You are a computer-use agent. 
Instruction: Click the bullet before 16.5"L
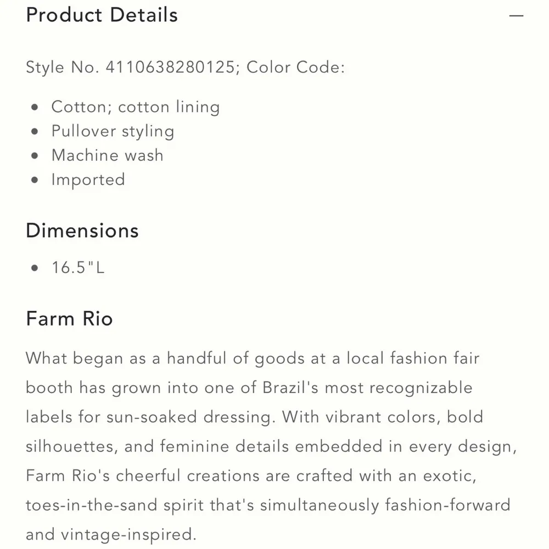[36, 268]
